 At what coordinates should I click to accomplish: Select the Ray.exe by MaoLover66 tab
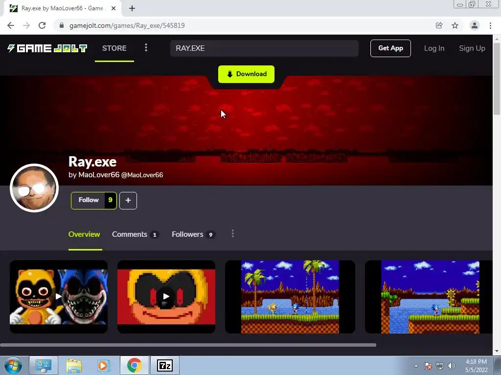point(62,8)
